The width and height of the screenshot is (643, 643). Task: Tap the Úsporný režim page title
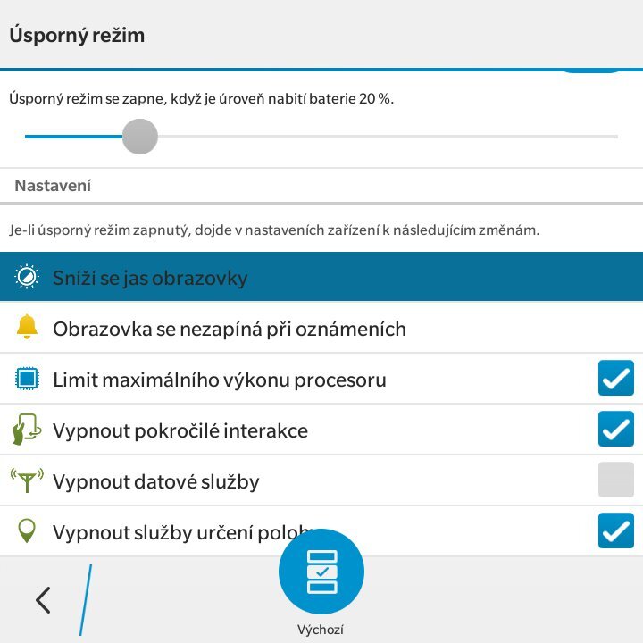tap(77, 36)
